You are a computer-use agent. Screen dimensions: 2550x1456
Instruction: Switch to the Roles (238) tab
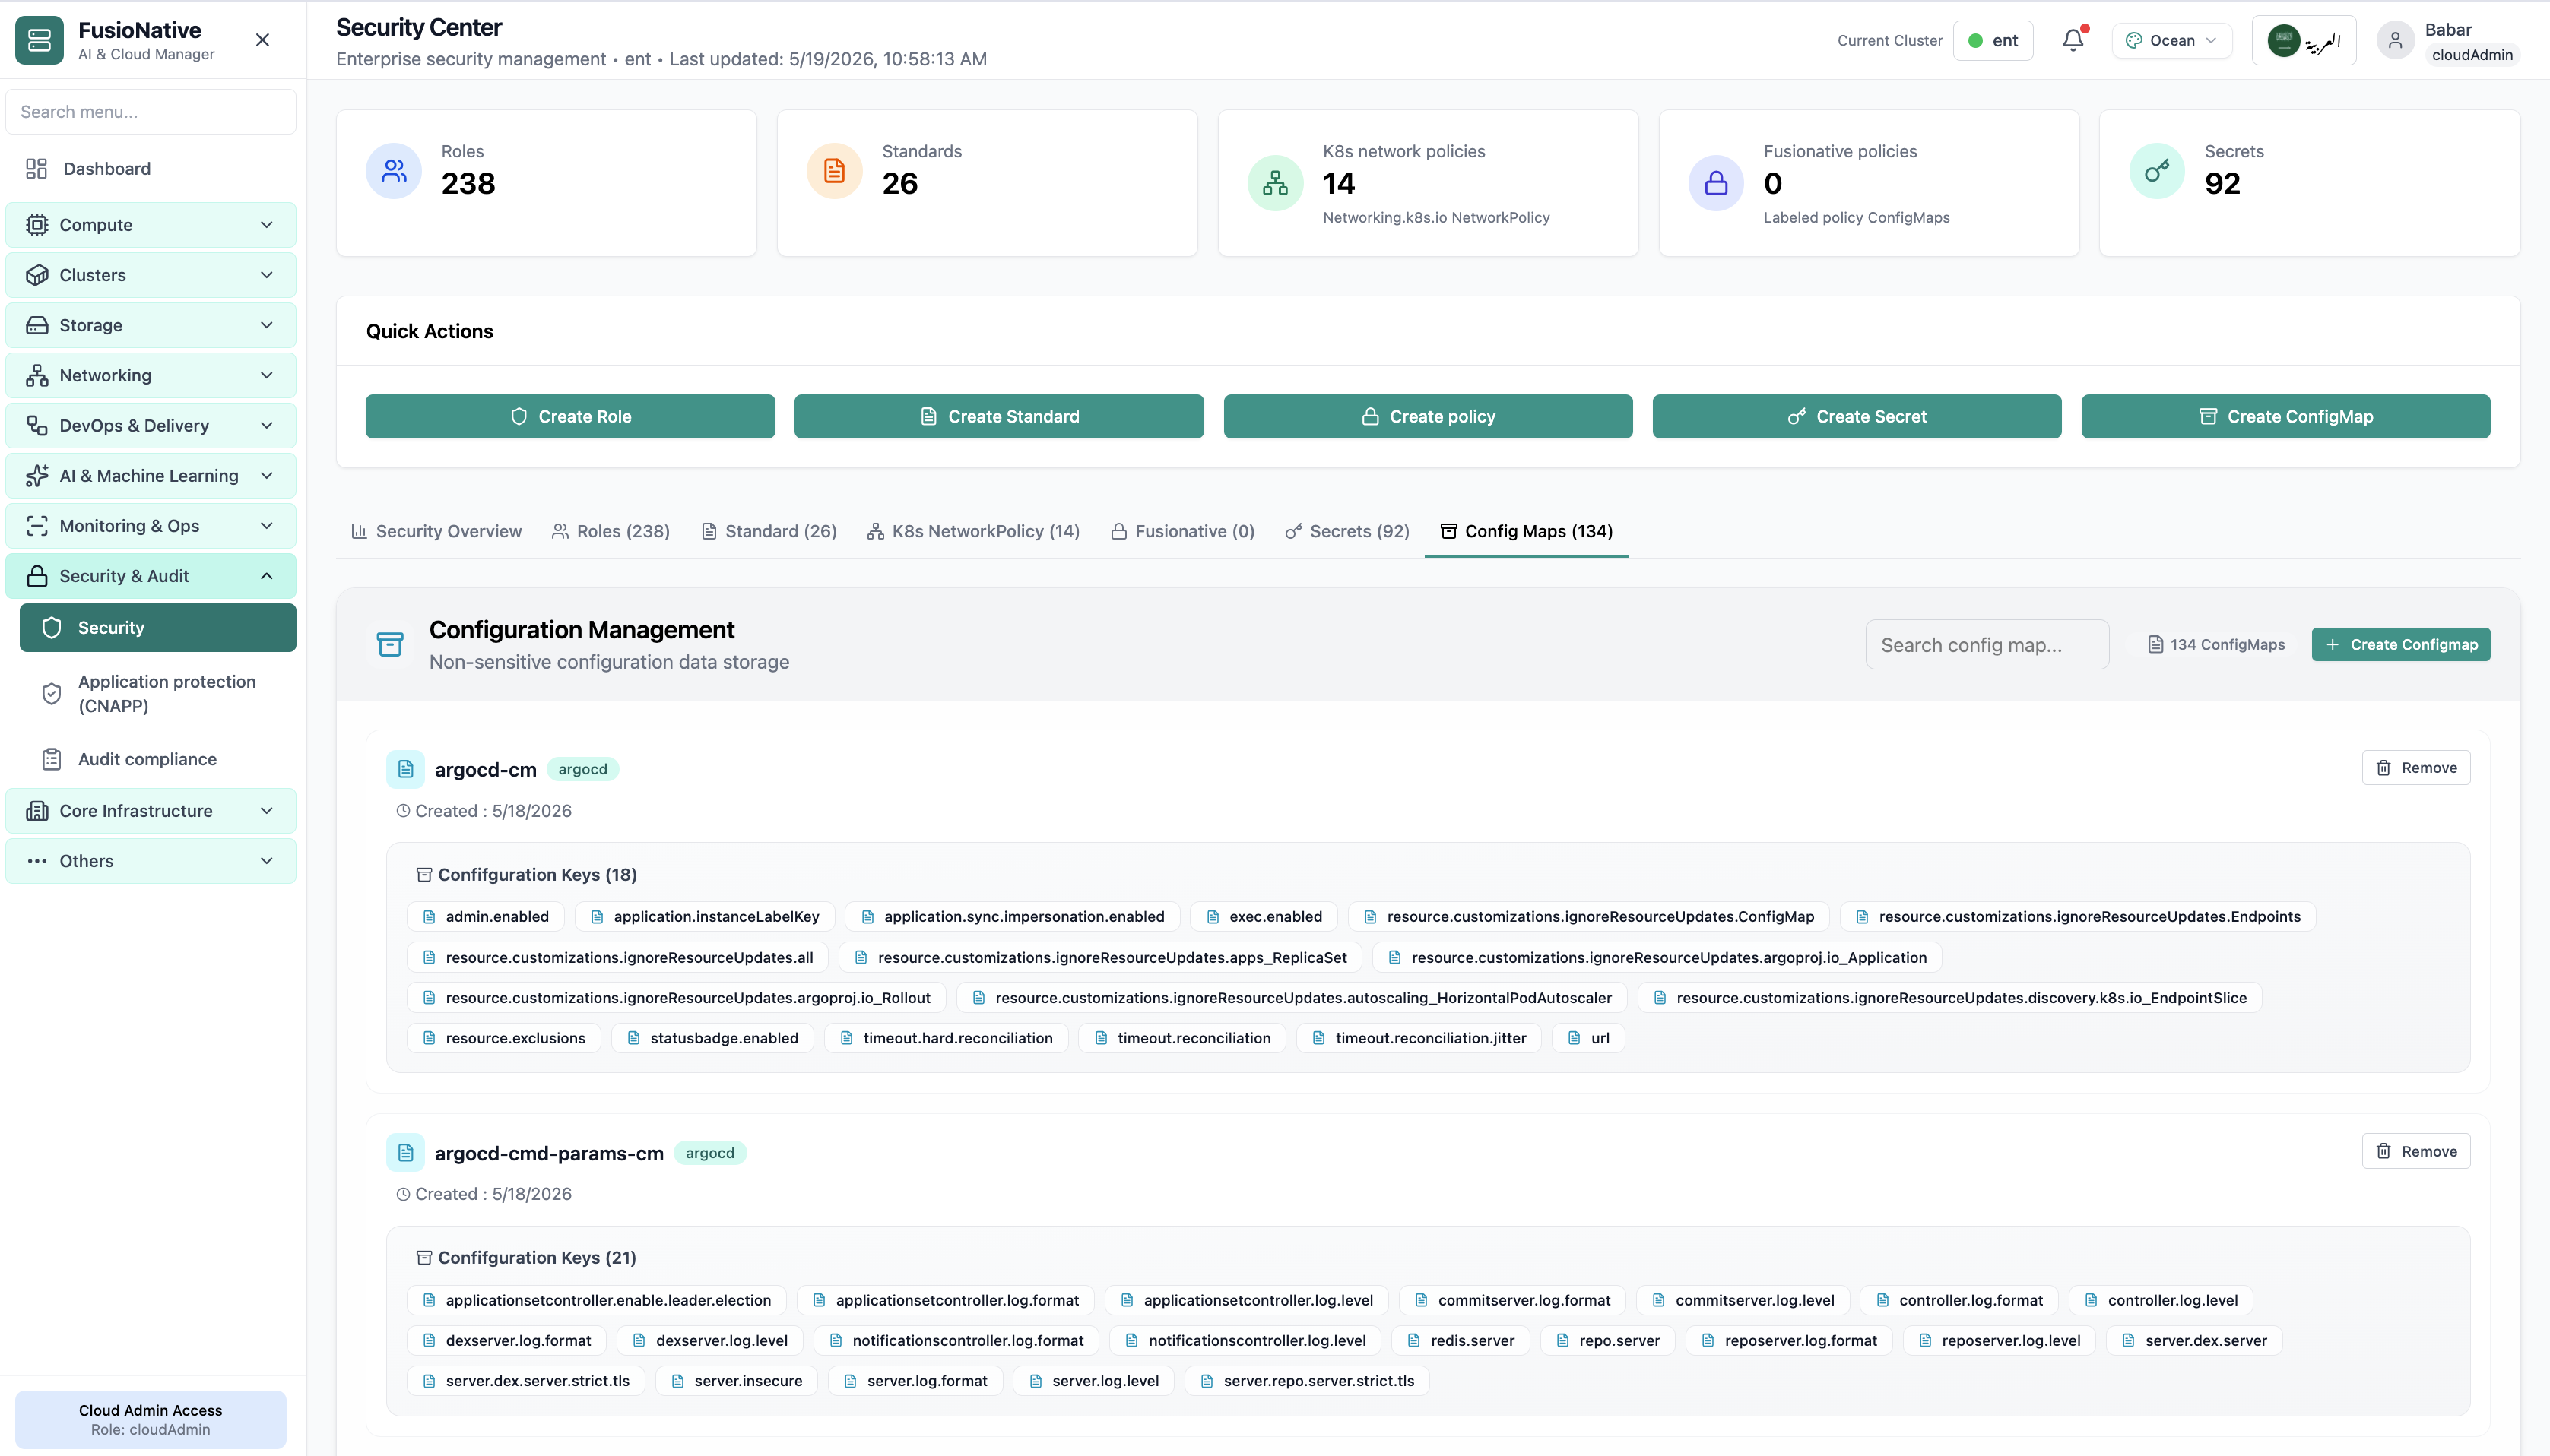(x=611, y=531)
